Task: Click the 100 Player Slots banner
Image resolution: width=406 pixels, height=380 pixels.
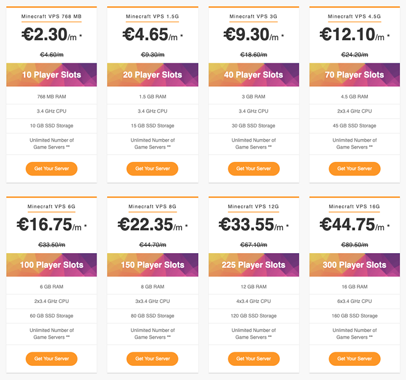Action: pyautogui.click(x=52, y=265)
